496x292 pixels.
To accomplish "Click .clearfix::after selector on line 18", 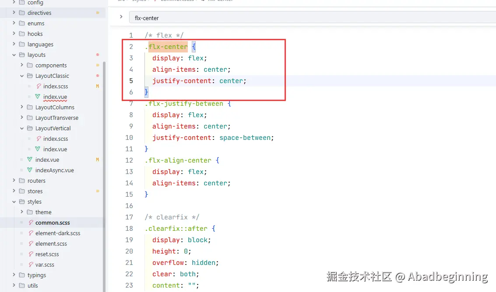I will coord(176,229).
